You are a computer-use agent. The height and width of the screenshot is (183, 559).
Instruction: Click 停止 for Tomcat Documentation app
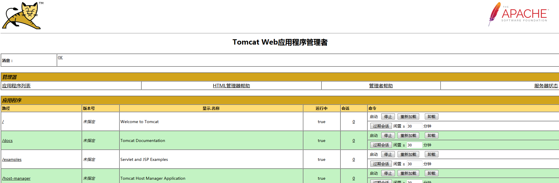point(388,135)
